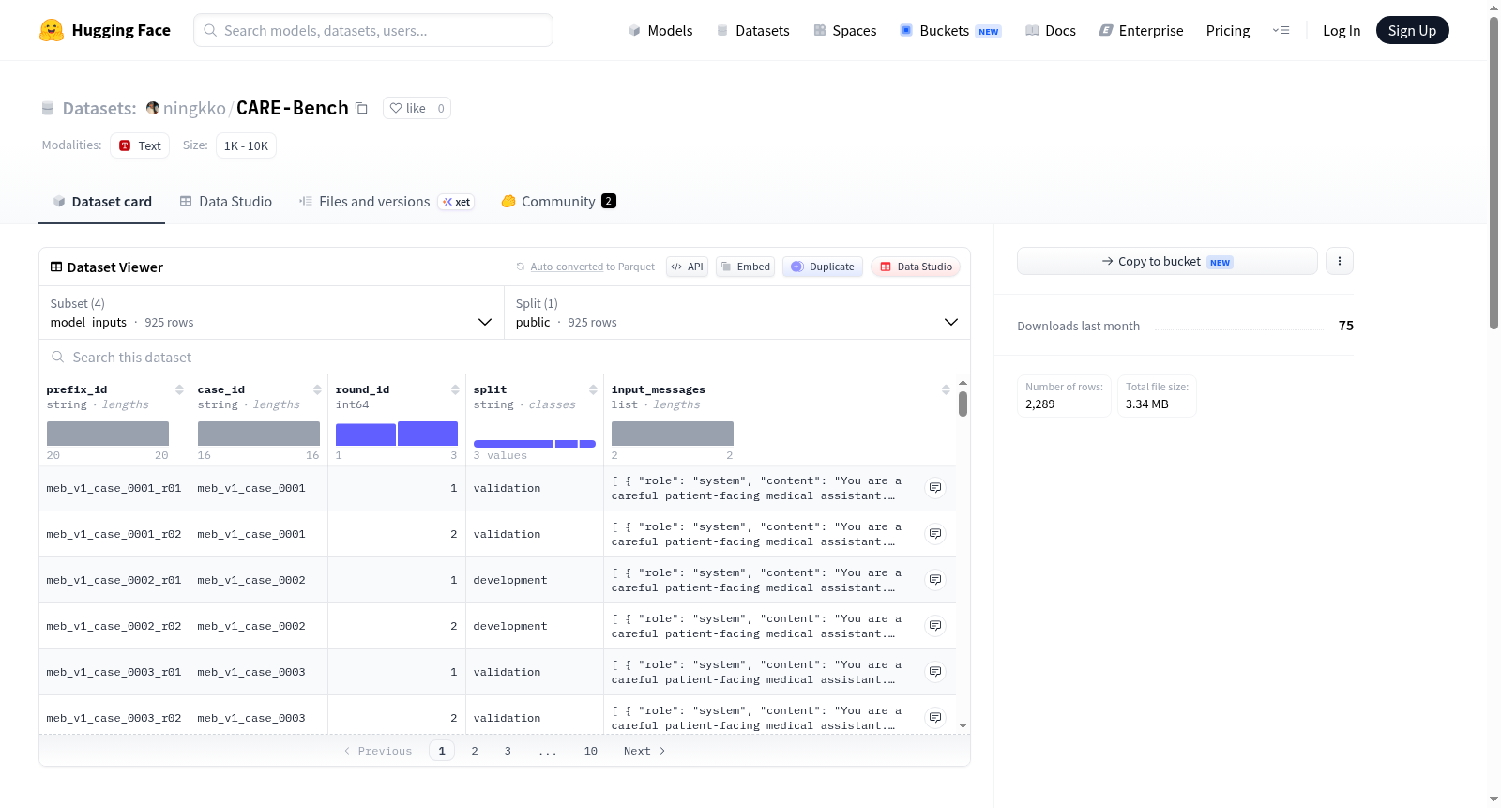Open Buckets in the top navigation
This screenshot has height=808, width=1501.
click(950, 30)
